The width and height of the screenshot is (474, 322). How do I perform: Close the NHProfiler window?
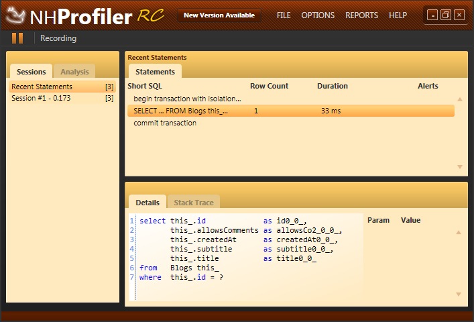click(x=459, y=15)
